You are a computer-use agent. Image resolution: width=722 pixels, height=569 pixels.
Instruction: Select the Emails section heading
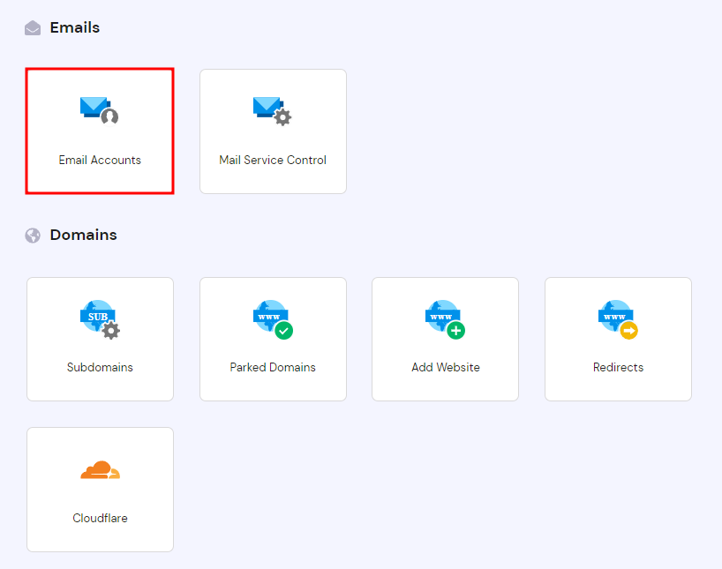click(x=75, y=27)
